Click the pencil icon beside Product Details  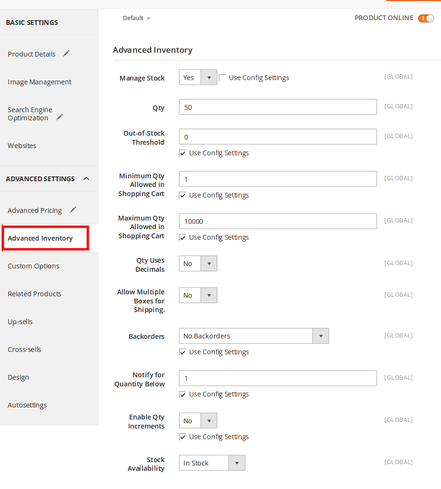coord(66,54)
